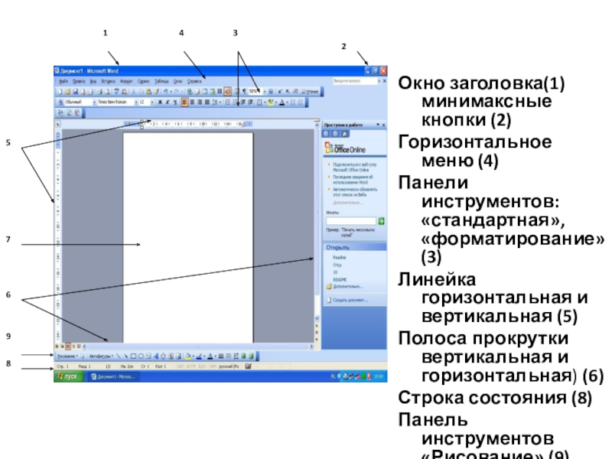Open the font size dropdown showing 12
Image resolution: width=612 pixels, height=459 pixels.
(152, 102)
